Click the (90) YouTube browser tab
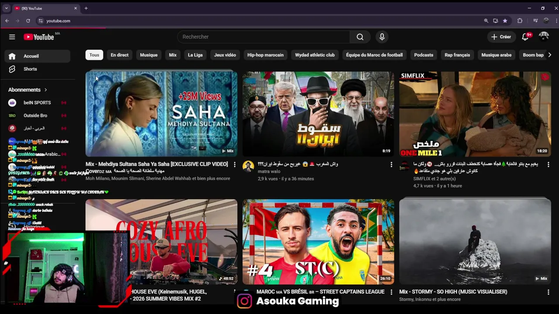This screenshot has height=314, width=559. (45, 8)
